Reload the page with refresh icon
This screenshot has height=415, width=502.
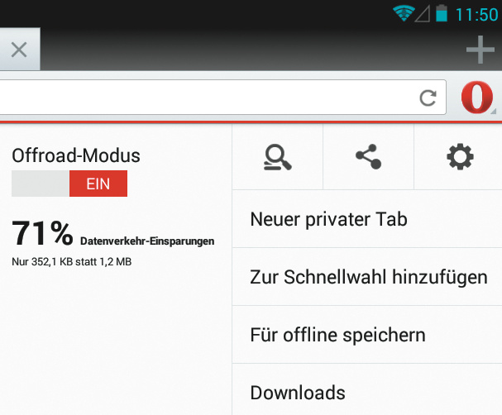coord(428,98)
